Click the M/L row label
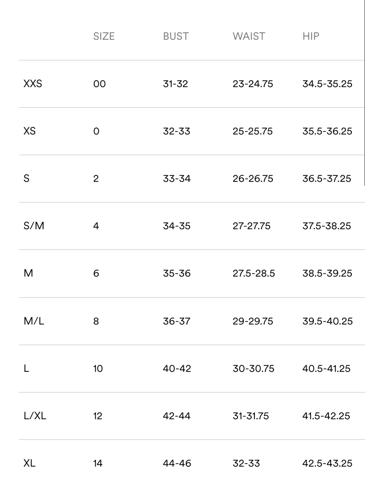Viewport: 365px width, 502px height. tap(34, 321)
